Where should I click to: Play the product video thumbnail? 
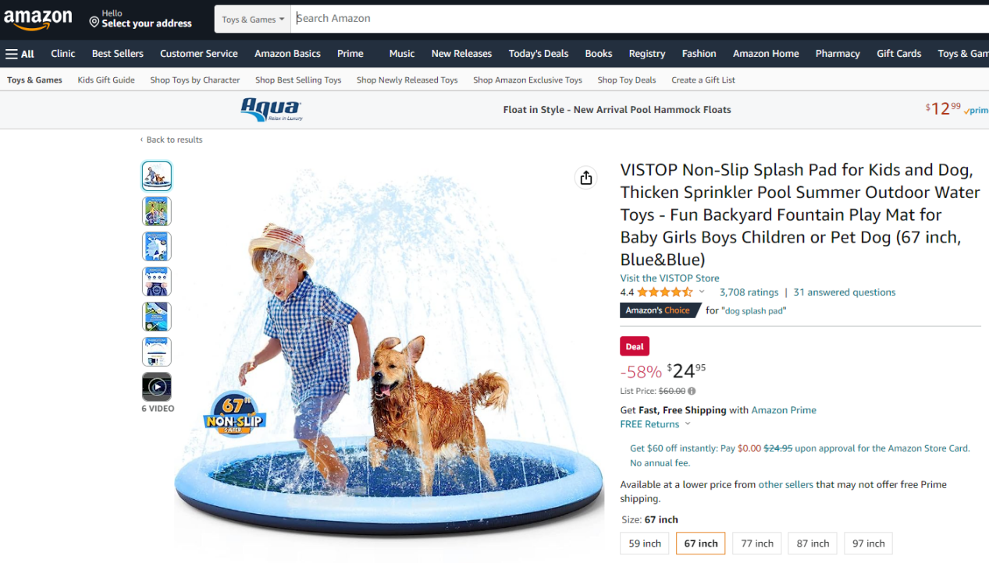(157, 387)
